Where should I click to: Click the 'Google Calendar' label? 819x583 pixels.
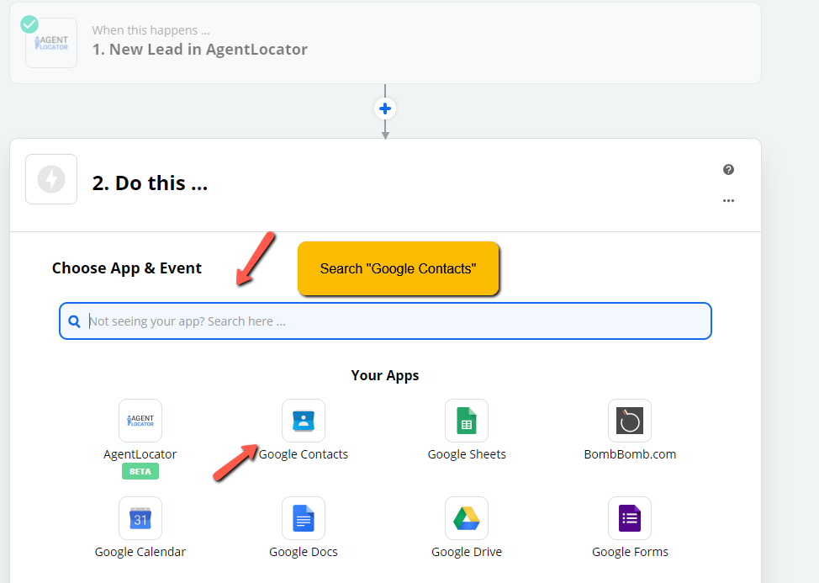click(140, 552)
